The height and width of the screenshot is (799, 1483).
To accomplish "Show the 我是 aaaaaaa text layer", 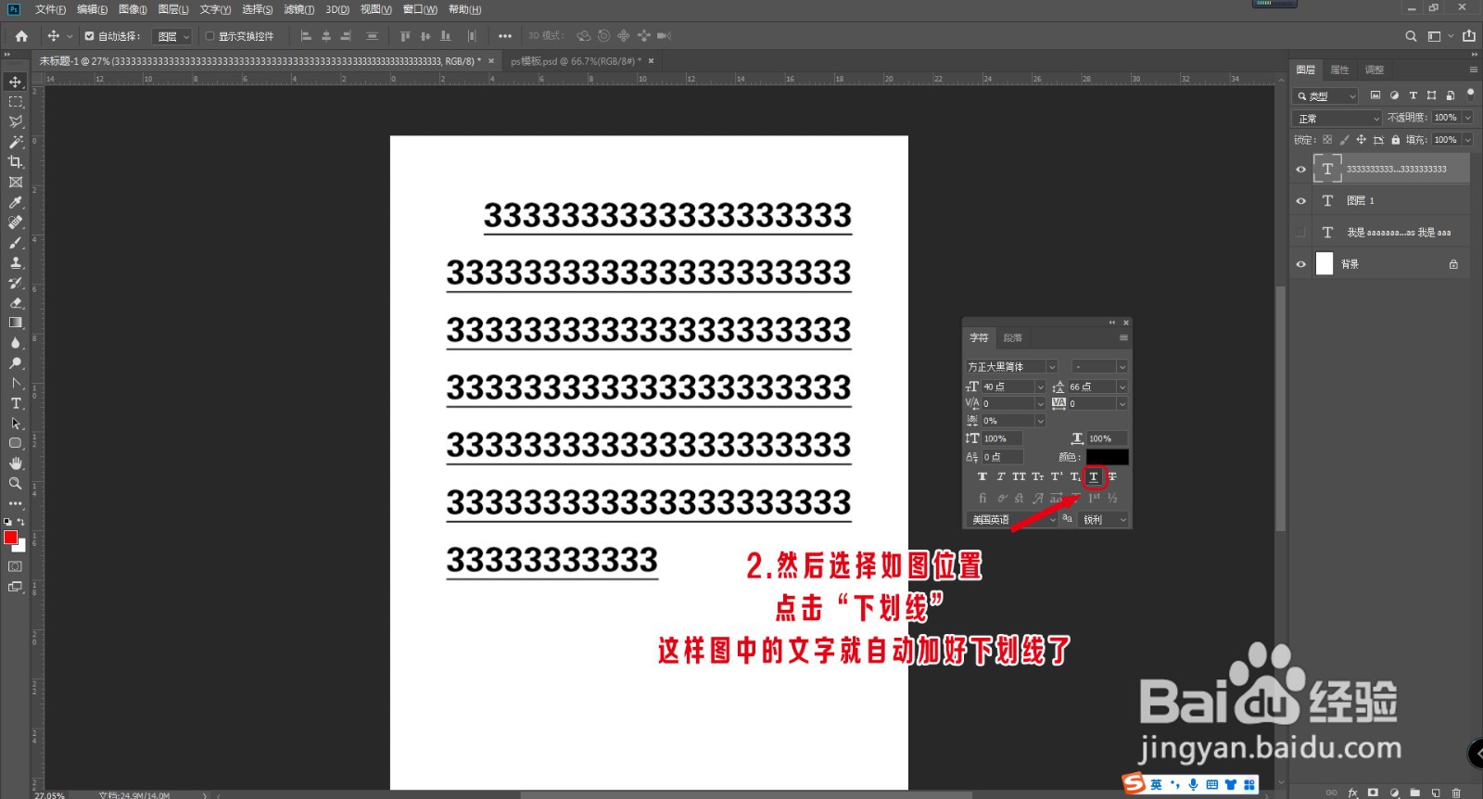I will point(1300,233).
